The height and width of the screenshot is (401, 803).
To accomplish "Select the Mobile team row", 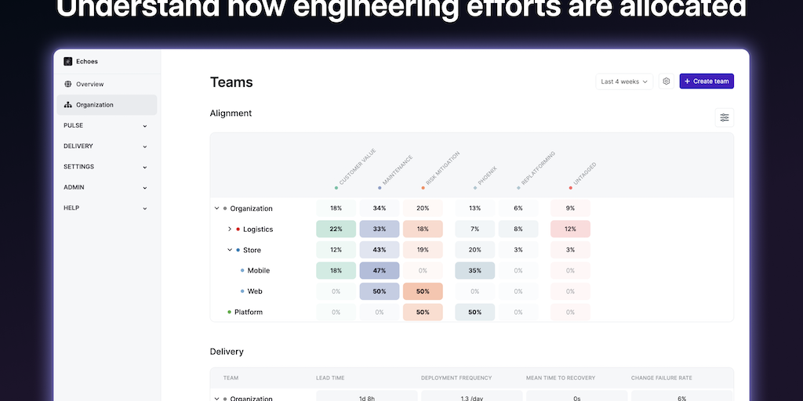I will [258, 271].
